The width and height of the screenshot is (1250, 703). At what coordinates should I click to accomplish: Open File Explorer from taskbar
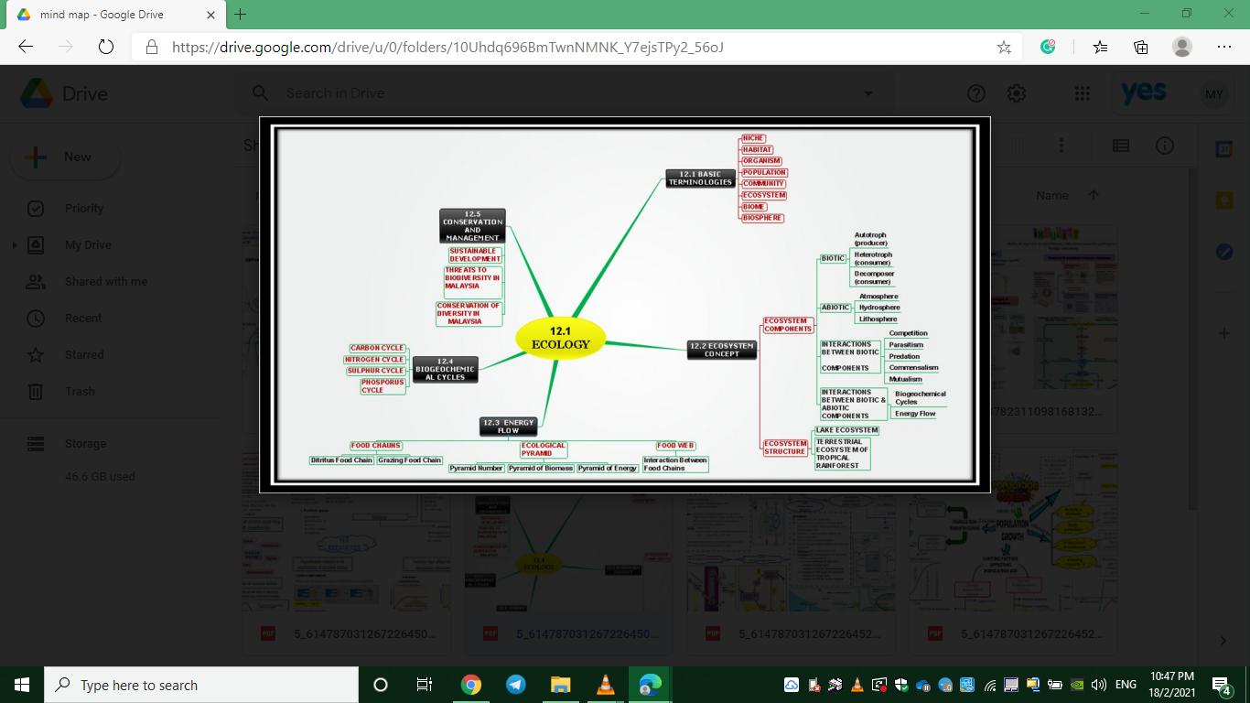pyautogui.click(x=560, y=685)
